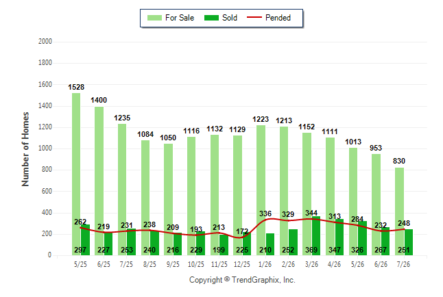Click the 1/26 Sold bar labeled 210
The width and height of the screenshot is (443, 297).
[270, 244]
